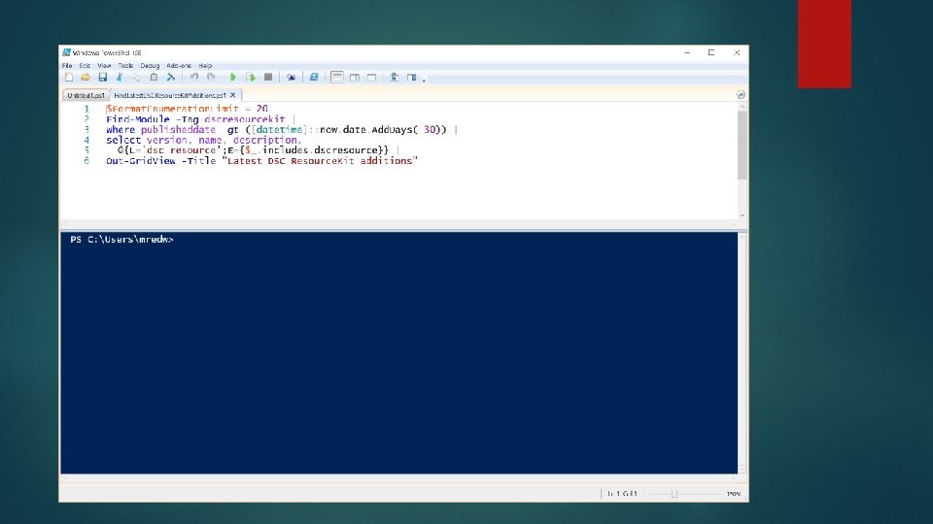The width and height of the screenshot is (933, 524).
Task: Redo the last edit
Action: pyautogui.click(x=211, y=78)
